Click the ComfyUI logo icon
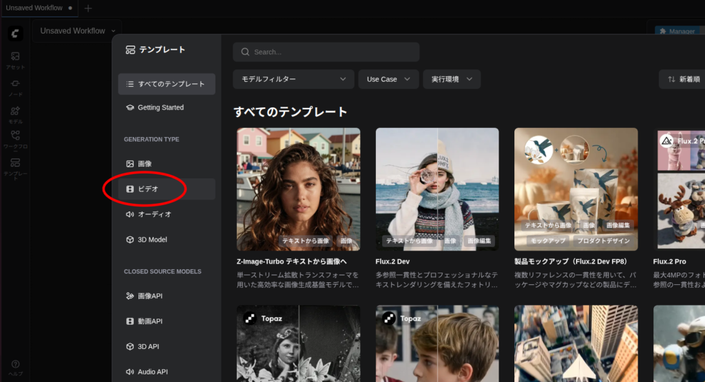This screenshot has height=382, width=705. coord(16,33)
